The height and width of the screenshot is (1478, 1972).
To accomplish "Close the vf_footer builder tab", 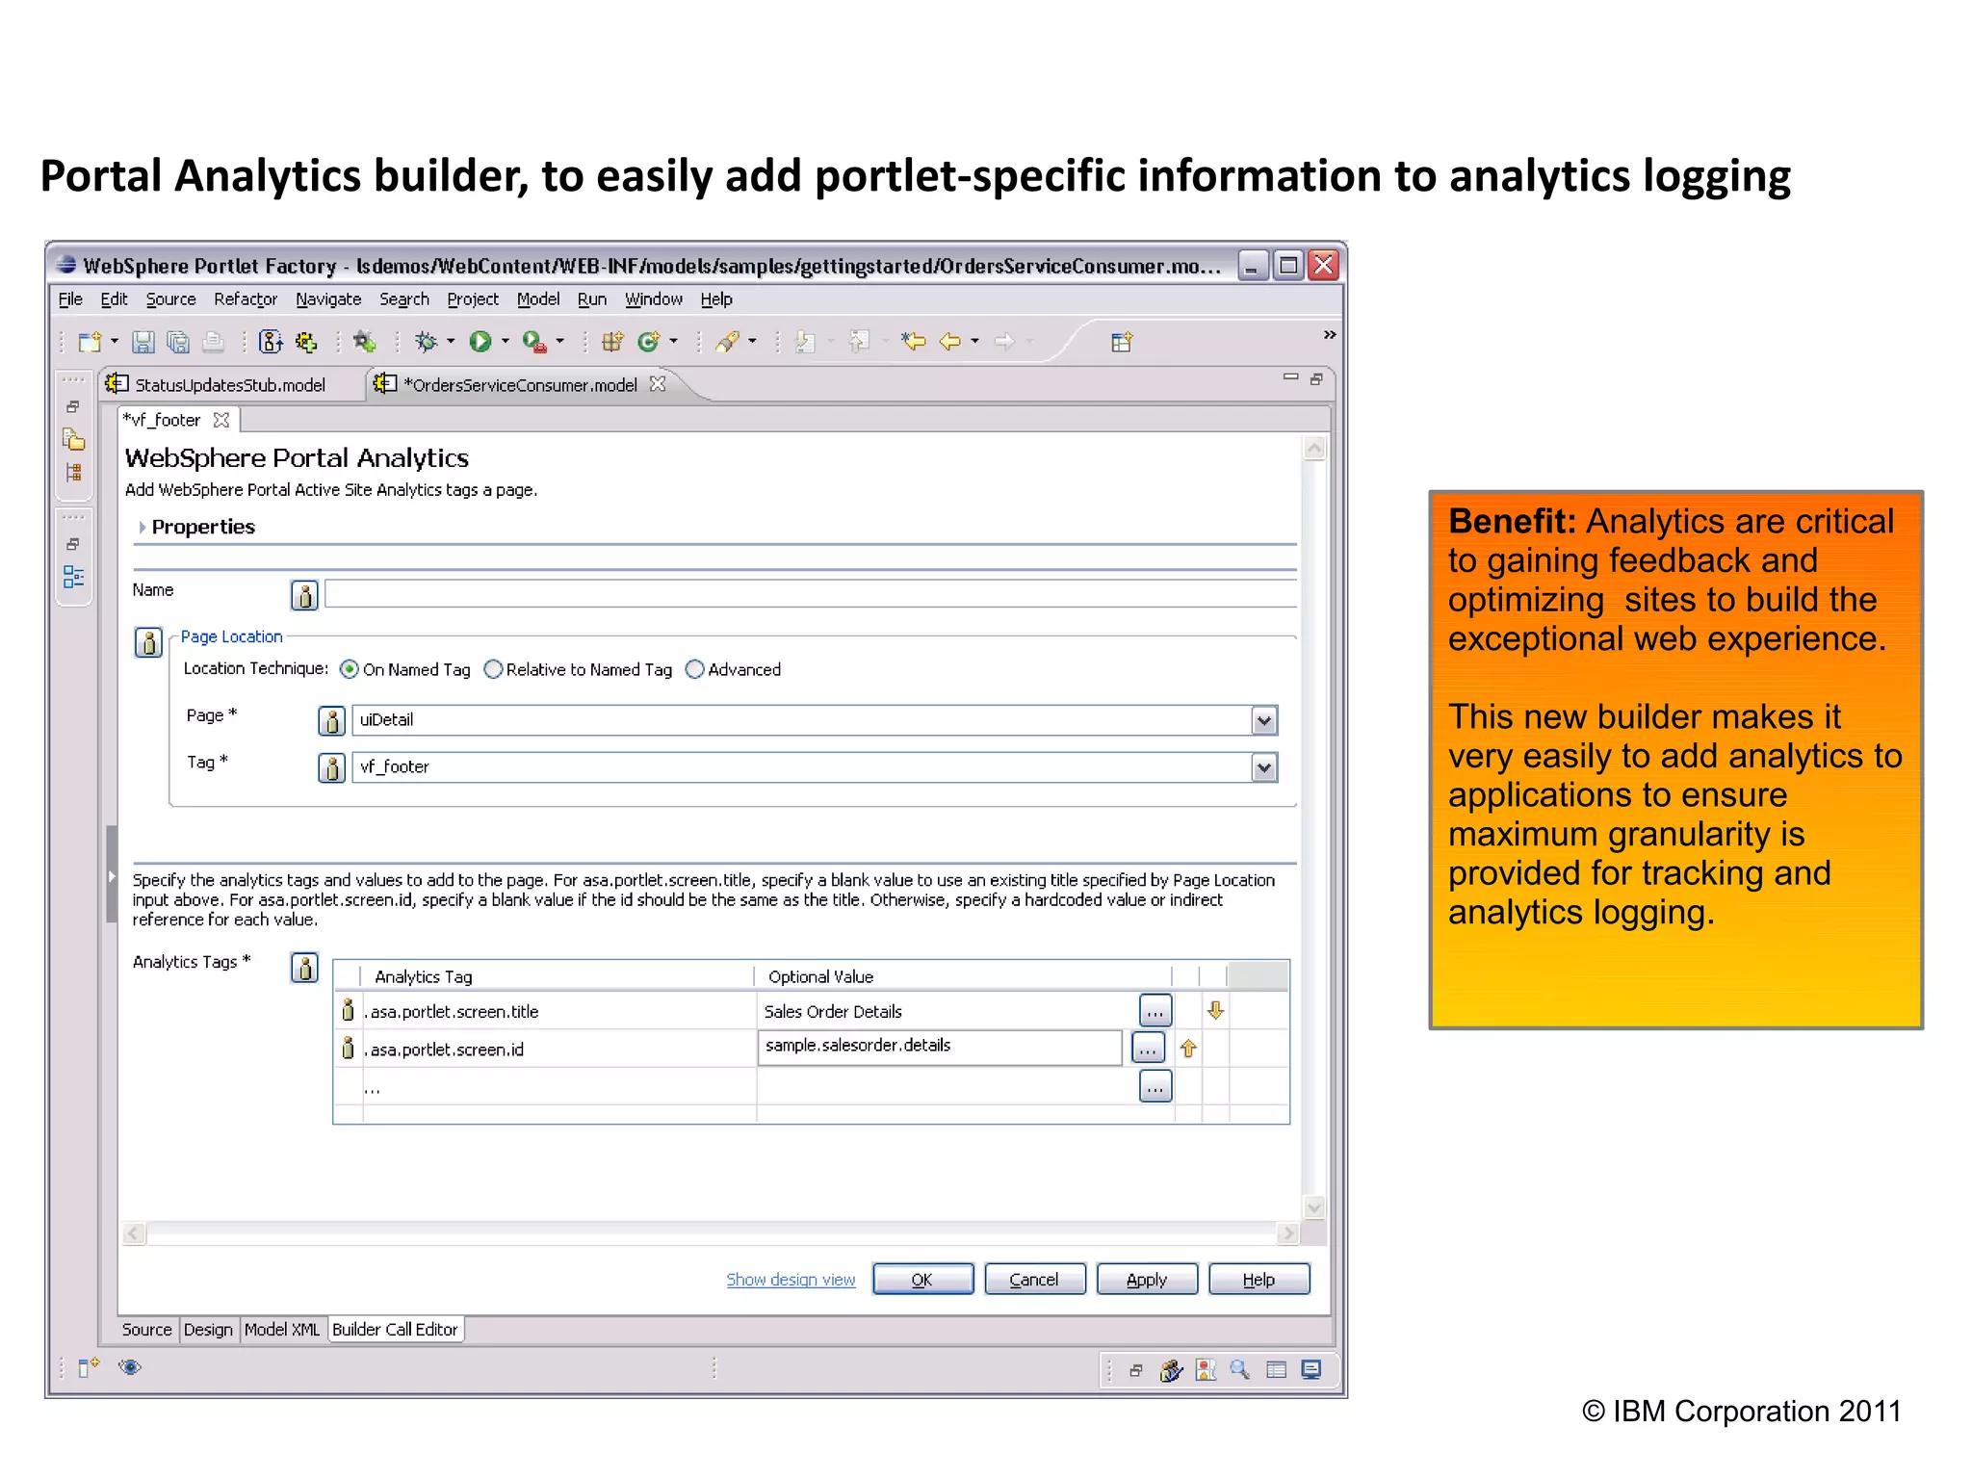I will pos(221,420).
